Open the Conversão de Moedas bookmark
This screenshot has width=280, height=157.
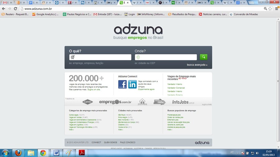244,14
